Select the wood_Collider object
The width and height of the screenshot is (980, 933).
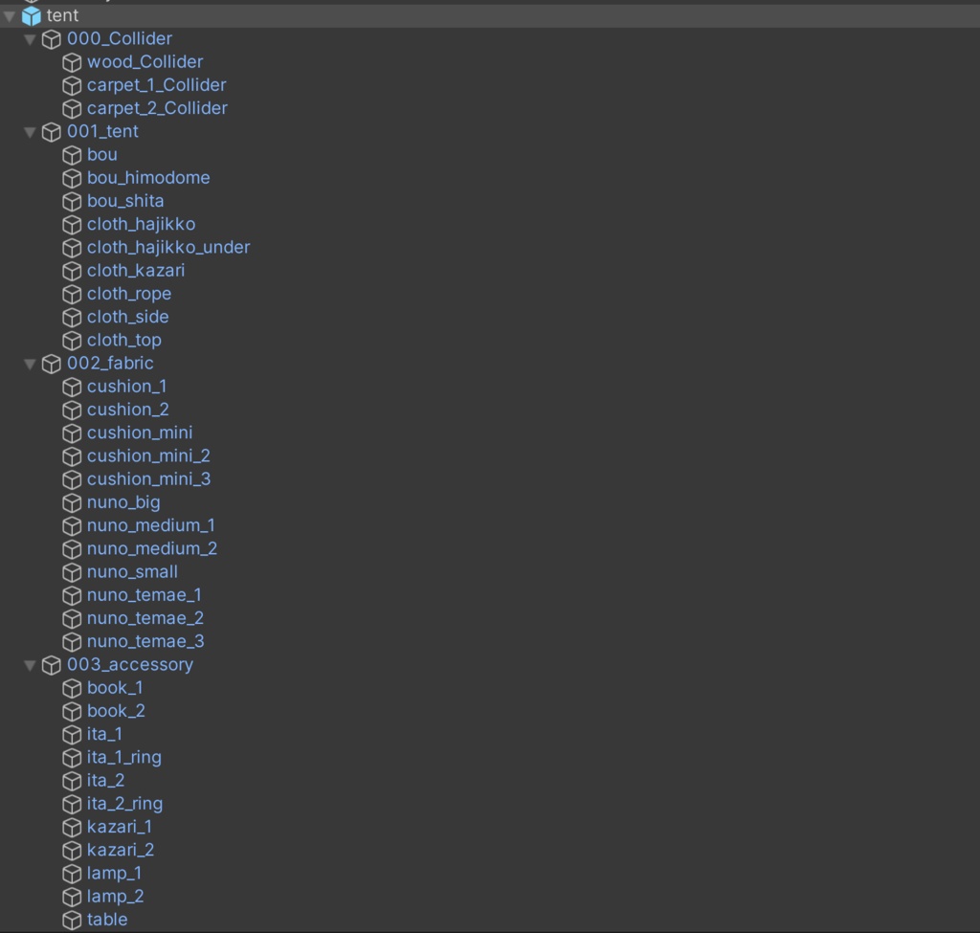pyautogui.click(x=145, y=62)
